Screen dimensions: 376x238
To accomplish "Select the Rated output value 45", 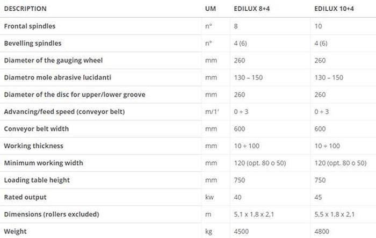I will [x=319, y=197].
